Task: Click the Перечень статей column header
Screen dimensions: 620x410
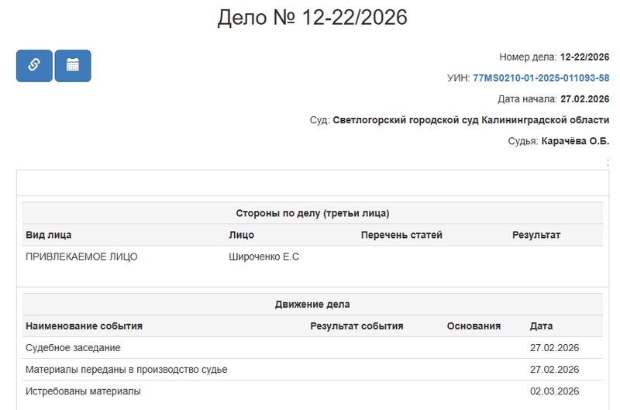Action: (401, 235)
